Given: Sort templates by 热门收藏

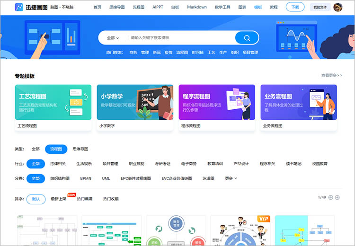Looking at the screenshot, I should click(x=111, y=199).
